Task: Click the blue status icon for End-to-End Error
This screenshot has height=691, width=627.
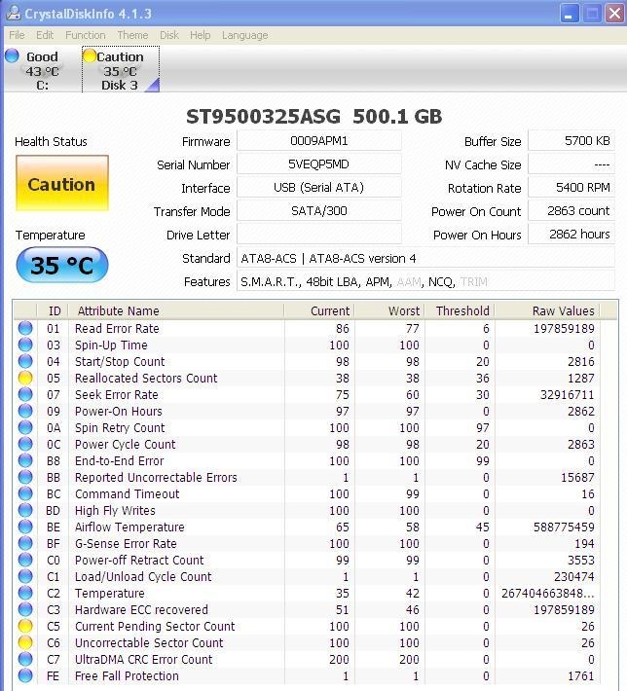Action: (x=25, y=460)
